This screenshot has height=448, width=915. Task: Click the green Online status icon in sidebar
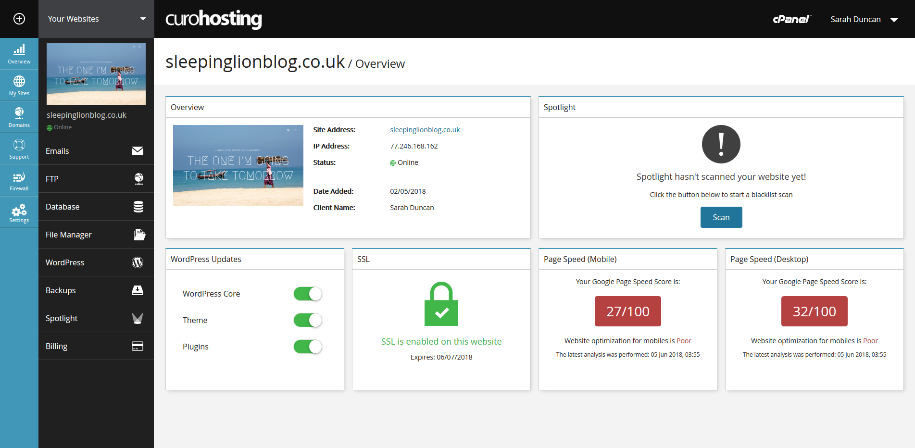click(50, 127)
